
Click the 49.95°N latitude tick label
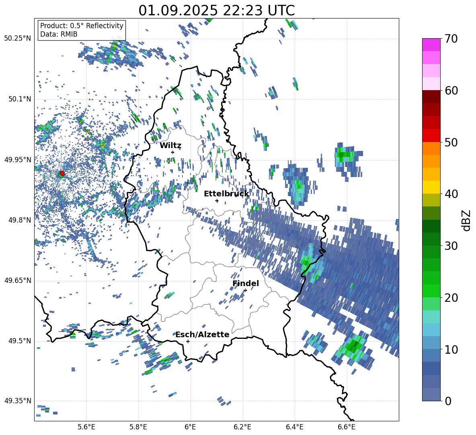18,159
